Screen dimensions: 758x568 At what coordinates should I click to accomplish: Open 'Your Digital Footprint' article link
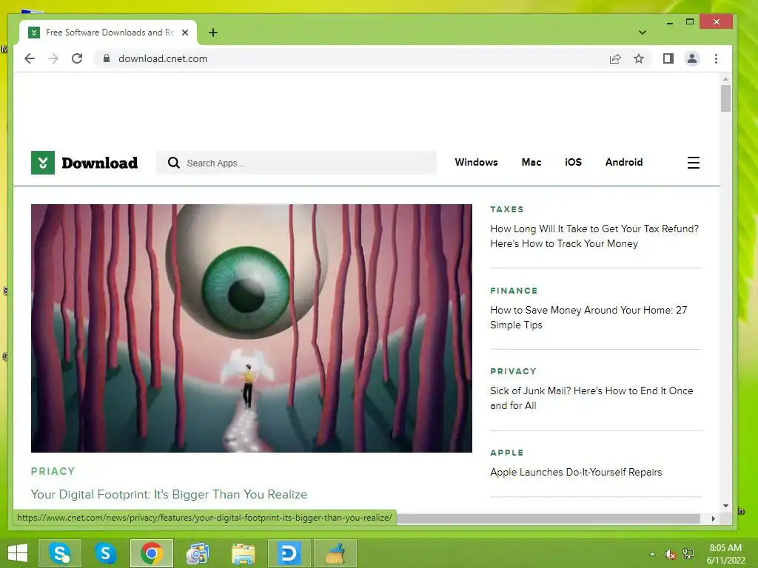(170, 494)
